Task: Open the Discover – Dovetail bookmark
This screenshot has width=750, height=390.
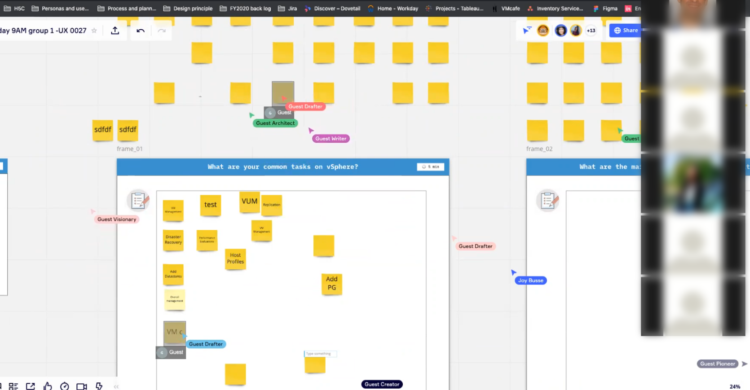Action: [x=332, y=9]
